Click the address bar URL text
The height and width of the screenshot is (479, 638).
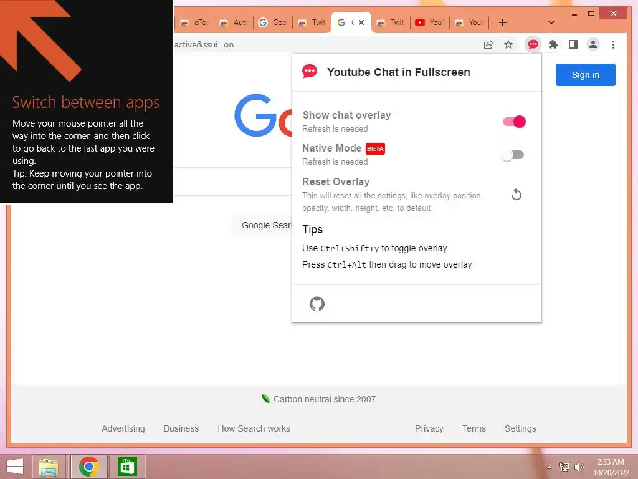[x=204, y=44]
